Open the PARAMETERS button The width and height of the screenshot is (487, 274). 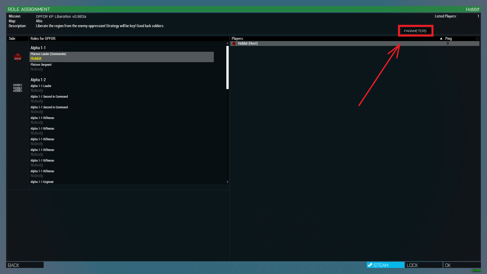click(x=415, y=31)
